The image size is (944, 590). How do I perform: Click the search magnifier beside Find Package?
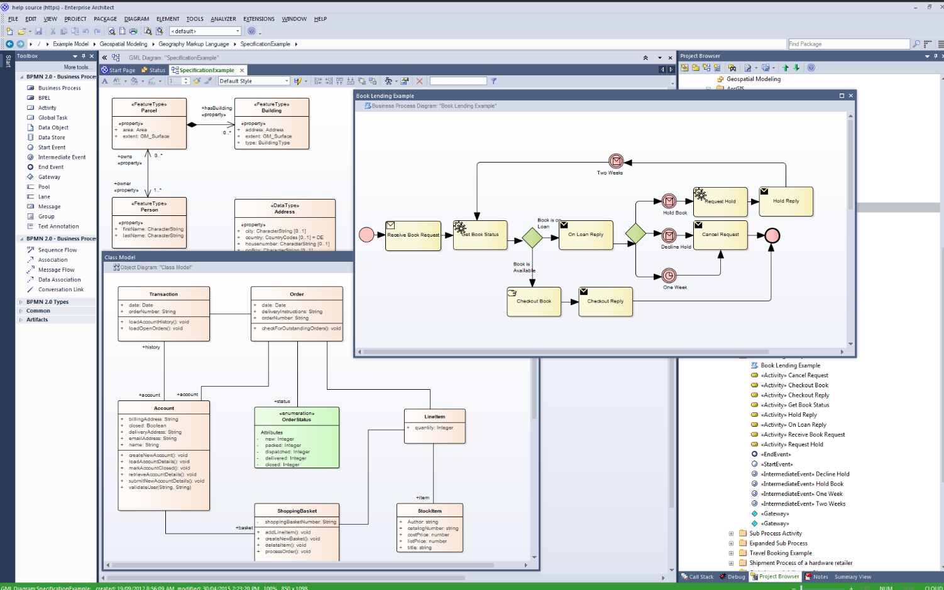pos(916,44)
